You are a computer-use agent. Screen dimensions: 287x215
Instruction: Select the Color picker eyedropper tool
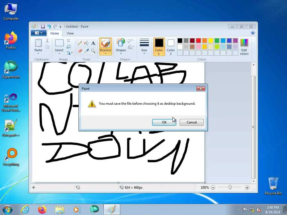[86, 51]
